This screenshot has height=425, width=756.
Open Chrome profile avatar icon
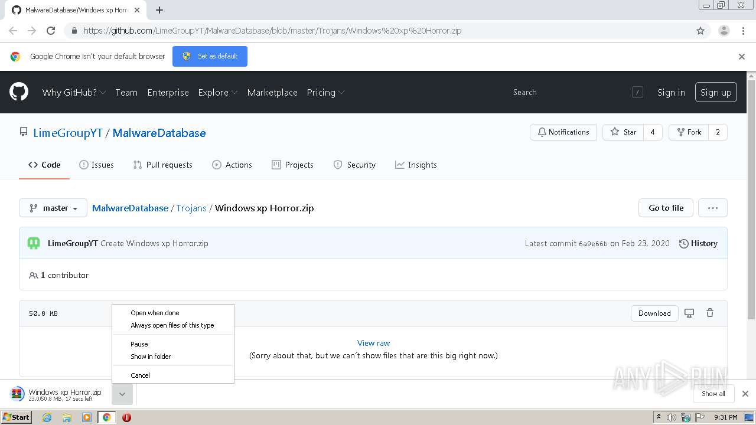click(724, 31)
